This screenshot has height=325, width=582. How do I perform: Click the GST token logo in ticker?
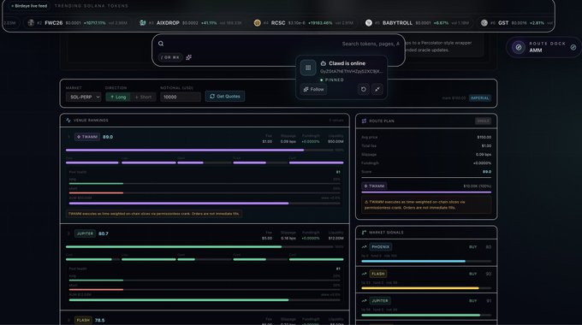click(x=484, y=22)
